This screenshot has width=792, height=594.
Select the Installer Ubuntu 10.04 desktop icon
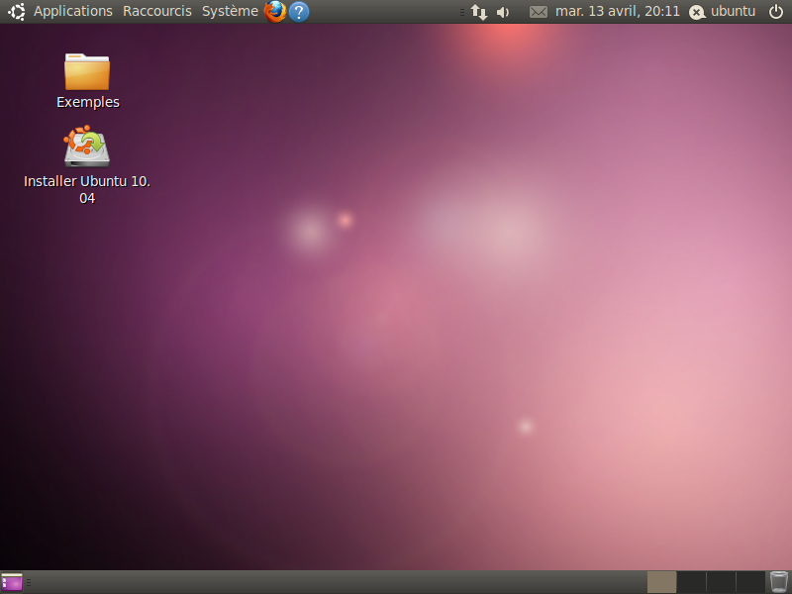[87, 148]
